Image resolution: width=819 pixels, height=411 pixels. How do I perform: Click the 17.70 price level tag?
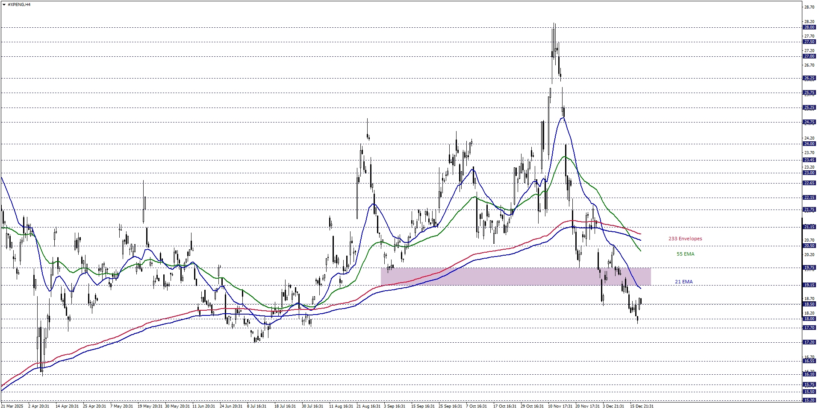[809, 328]
